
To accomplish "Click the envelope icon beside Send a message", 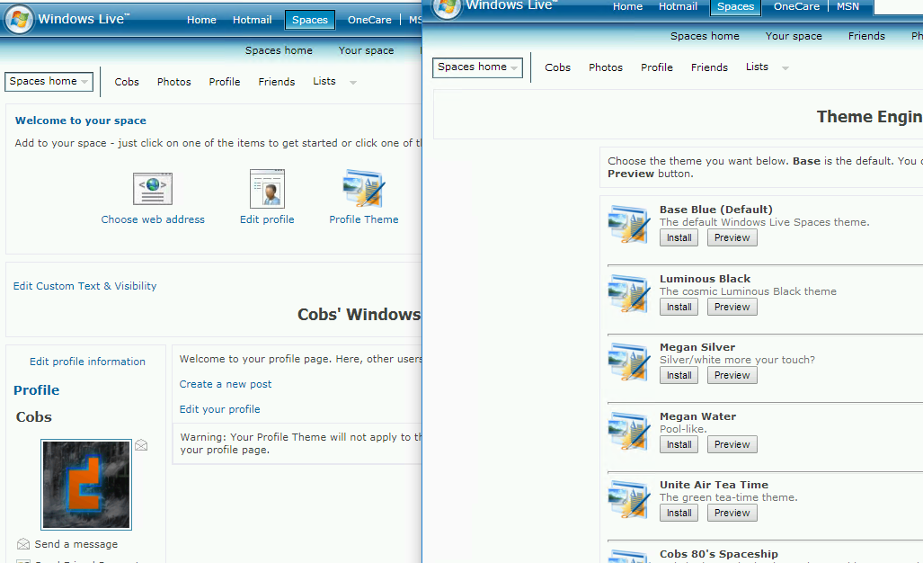I will [x=23, y=544].
